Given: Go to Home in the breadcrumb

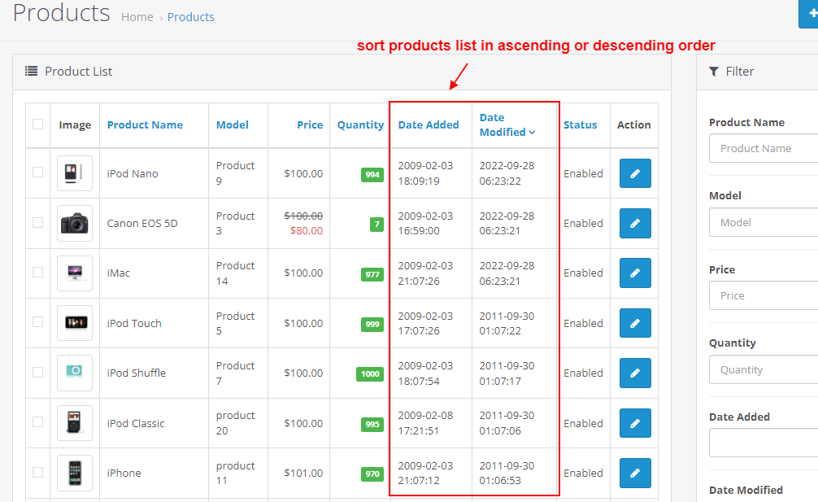Looking at the screenshot, I should click(x=137, y=17).
